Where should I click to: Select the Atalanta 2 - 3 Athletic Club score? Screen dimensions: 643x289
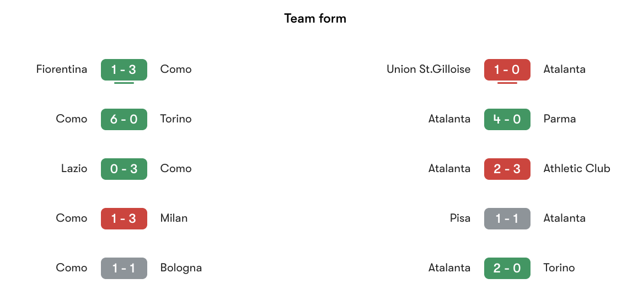click(x=507, y=169)
